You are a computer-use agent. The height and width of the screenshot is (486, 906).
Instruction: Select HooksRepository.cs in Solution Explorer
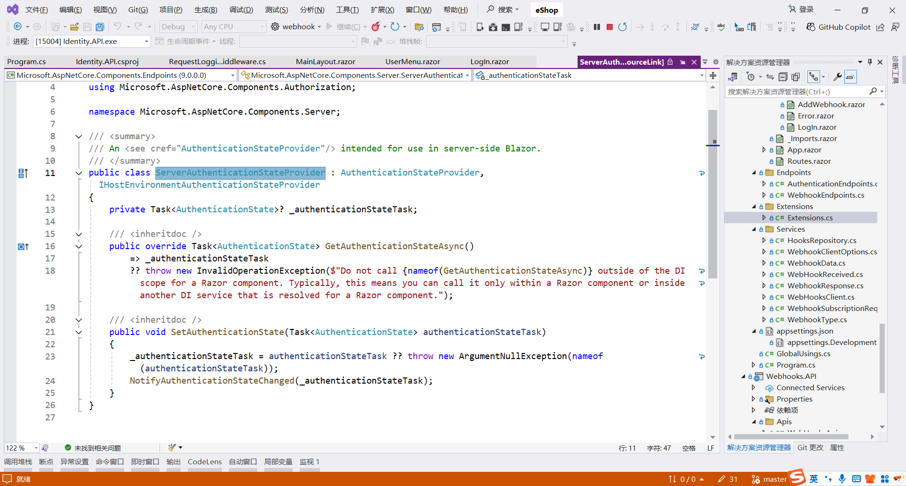pyautogui.click(x=822, y=240)
